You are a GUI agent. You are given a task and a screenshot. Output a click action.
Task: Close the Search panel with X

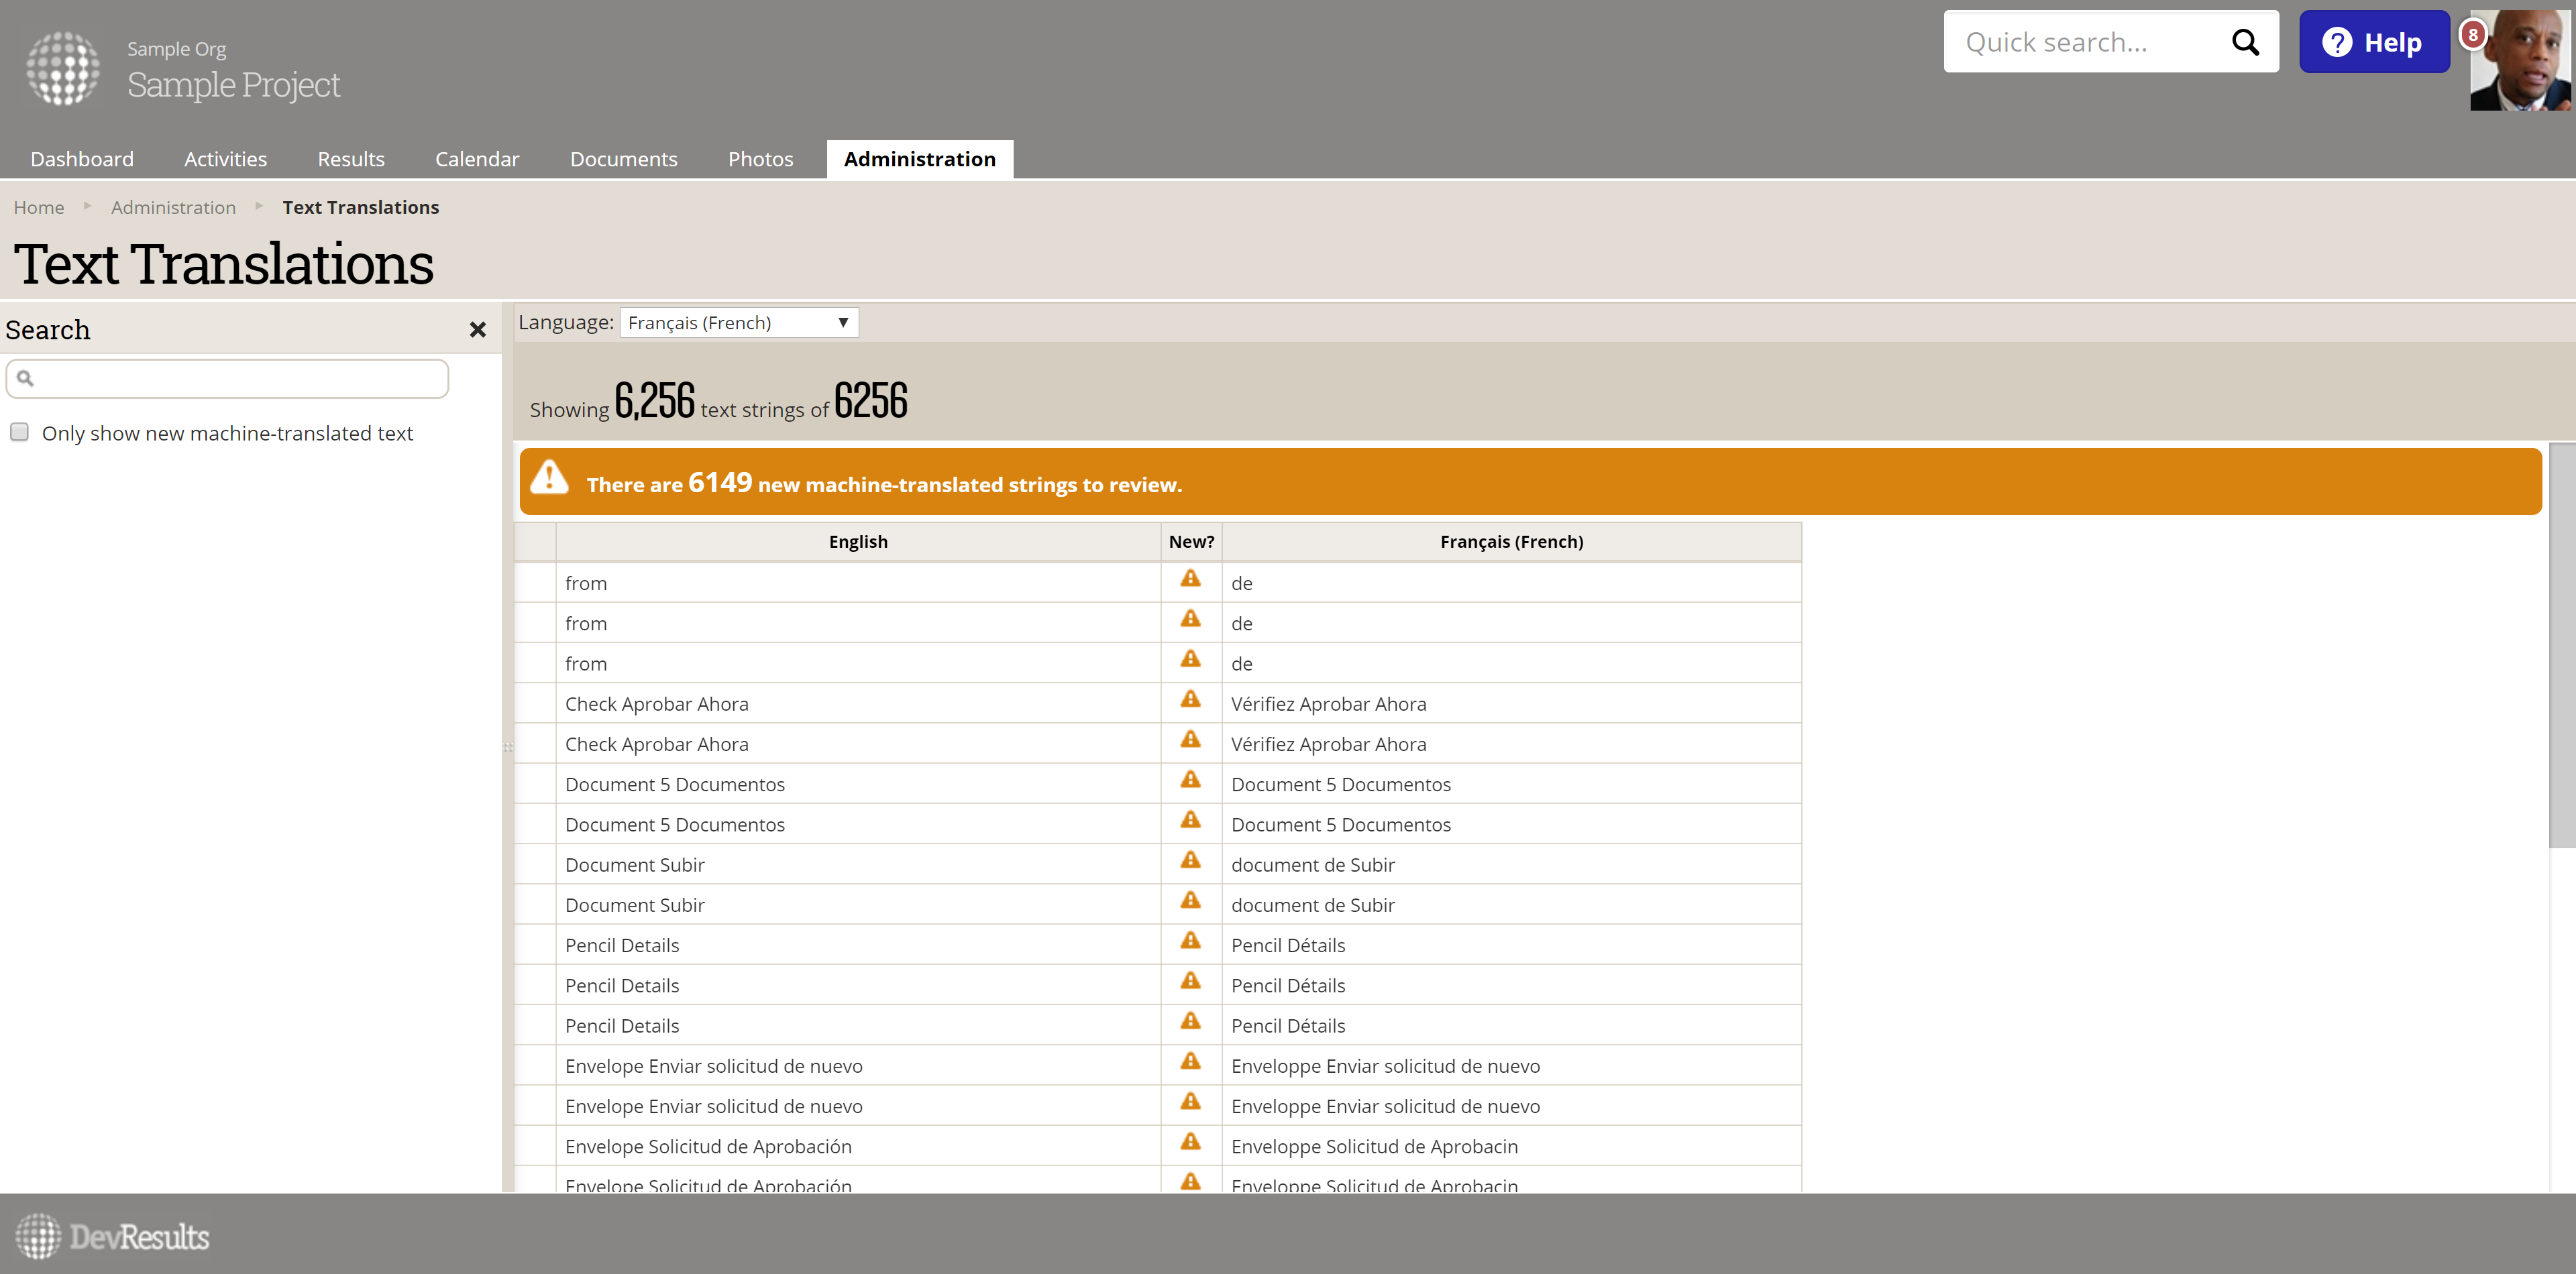[478, 330]
